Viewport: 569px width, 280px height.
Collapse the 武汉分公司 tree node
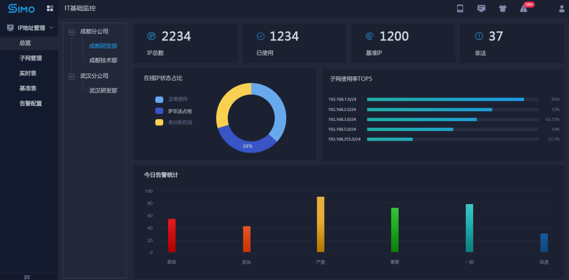72,76
